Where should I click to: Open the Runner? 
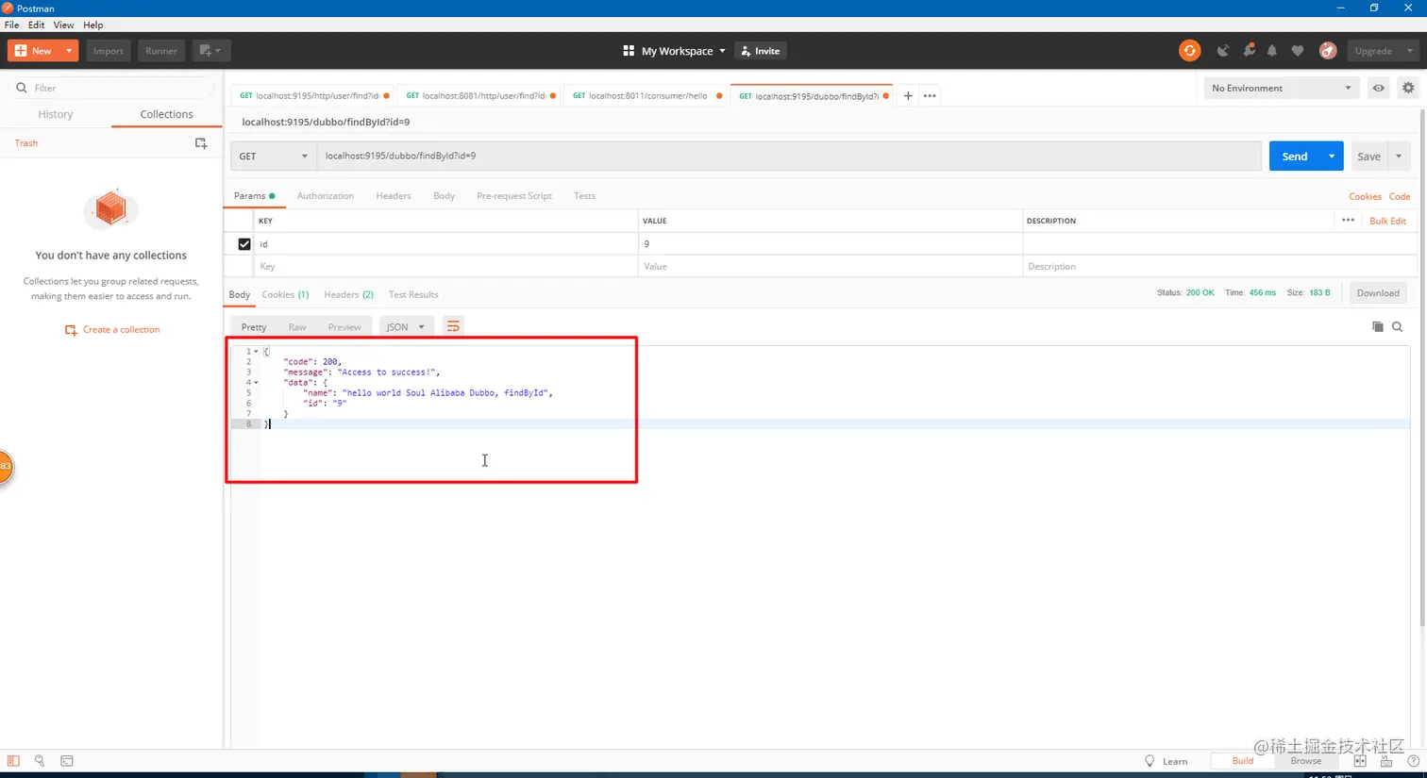(x=161, y=51)
